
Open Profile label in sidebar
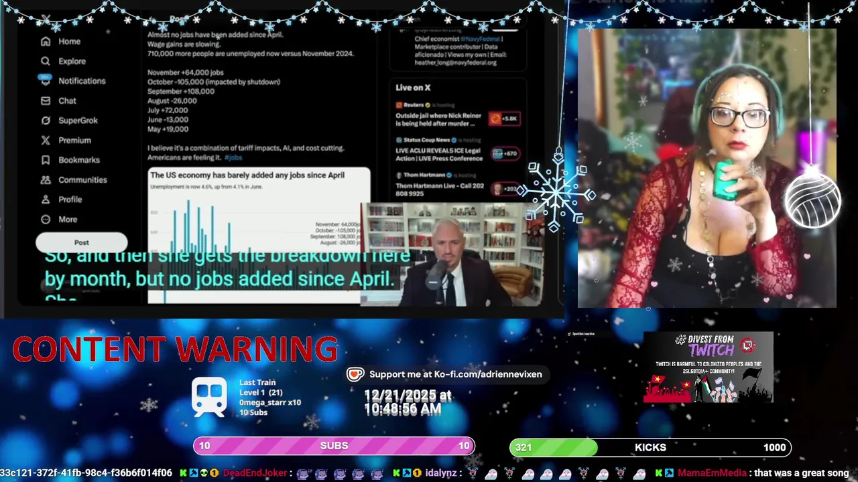(x=70, y=199)
